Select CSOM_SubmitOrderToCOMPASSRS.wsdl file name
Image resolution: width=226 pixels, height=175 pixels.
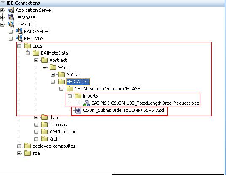pos(124,110)
